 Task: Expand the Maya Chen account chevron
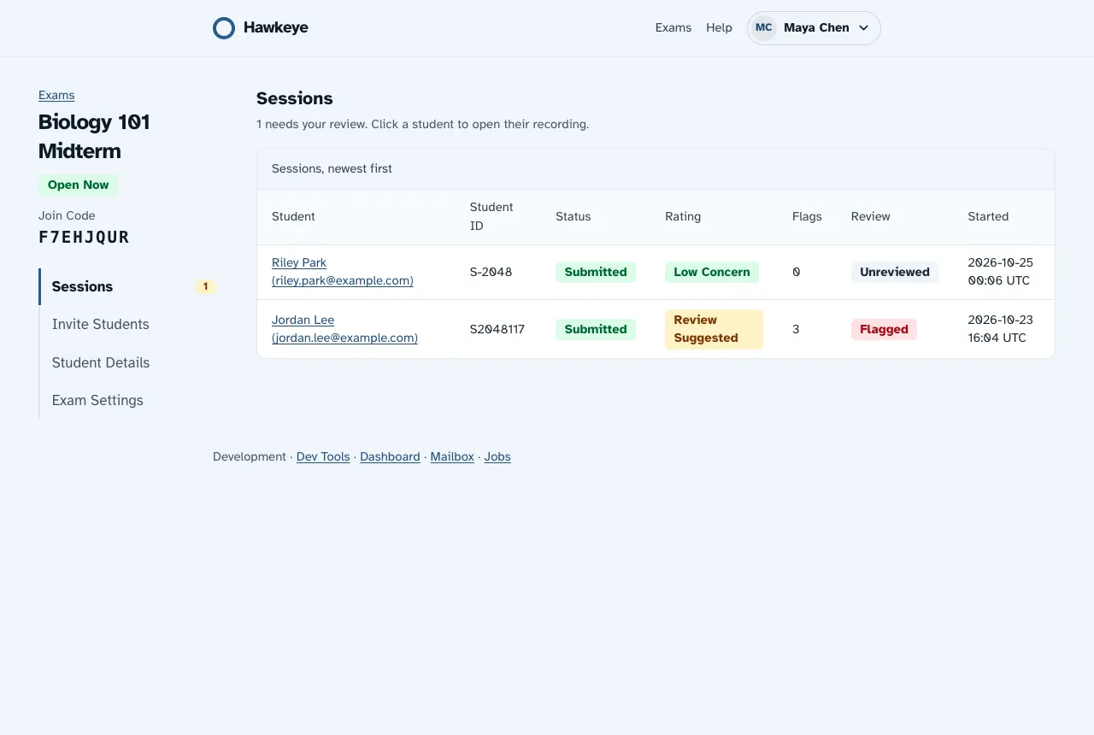(x=863, y=28)
